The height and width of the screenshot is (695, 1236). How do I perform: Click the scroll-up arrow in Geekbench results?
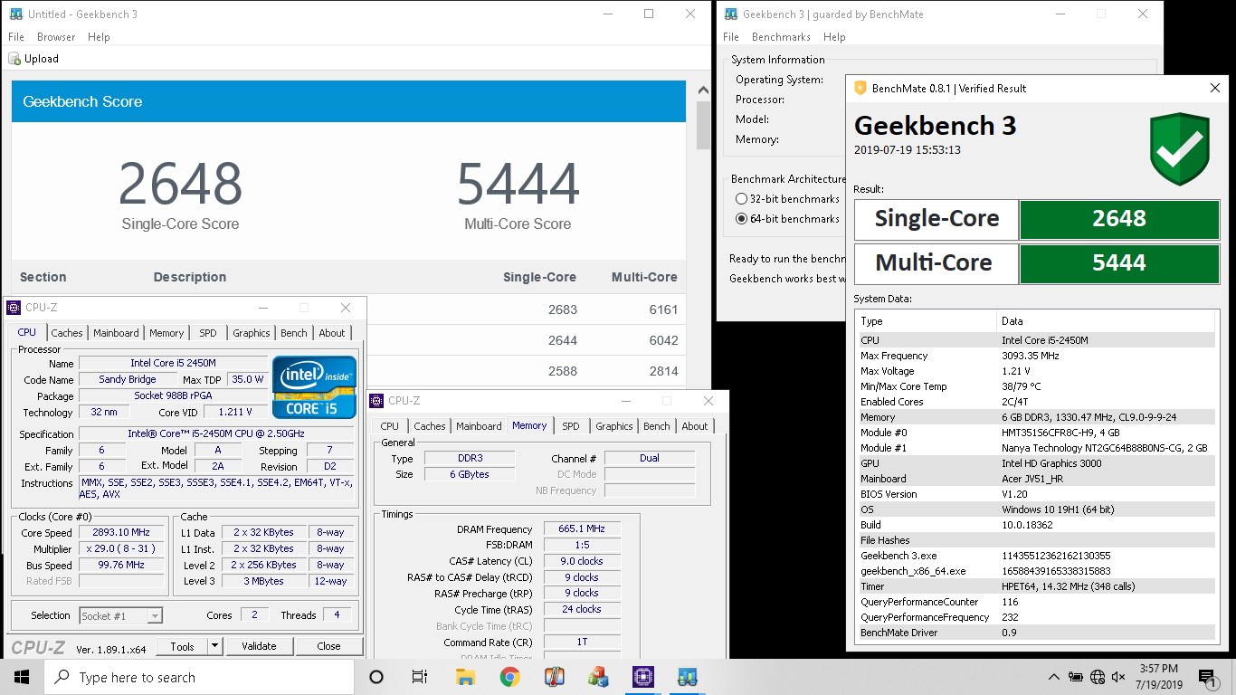coord(703,90)
